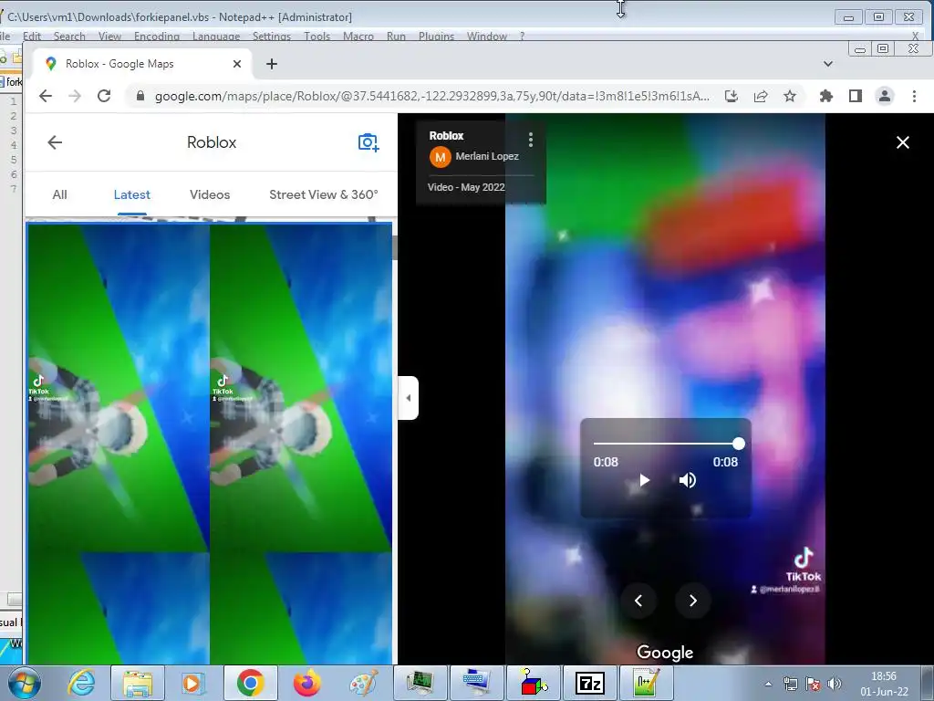Click the system tray volume icon
This screenshot has width=934, height=701.
pos(835,684)
